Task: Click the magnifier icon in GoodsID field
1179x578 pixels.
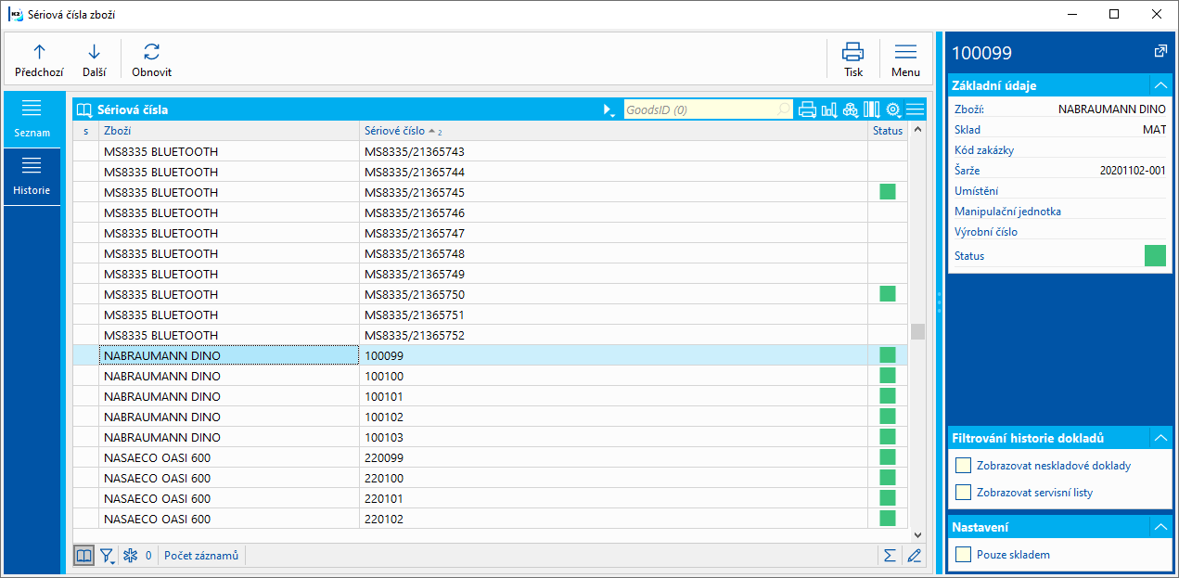Action: [x=785, y=109]
